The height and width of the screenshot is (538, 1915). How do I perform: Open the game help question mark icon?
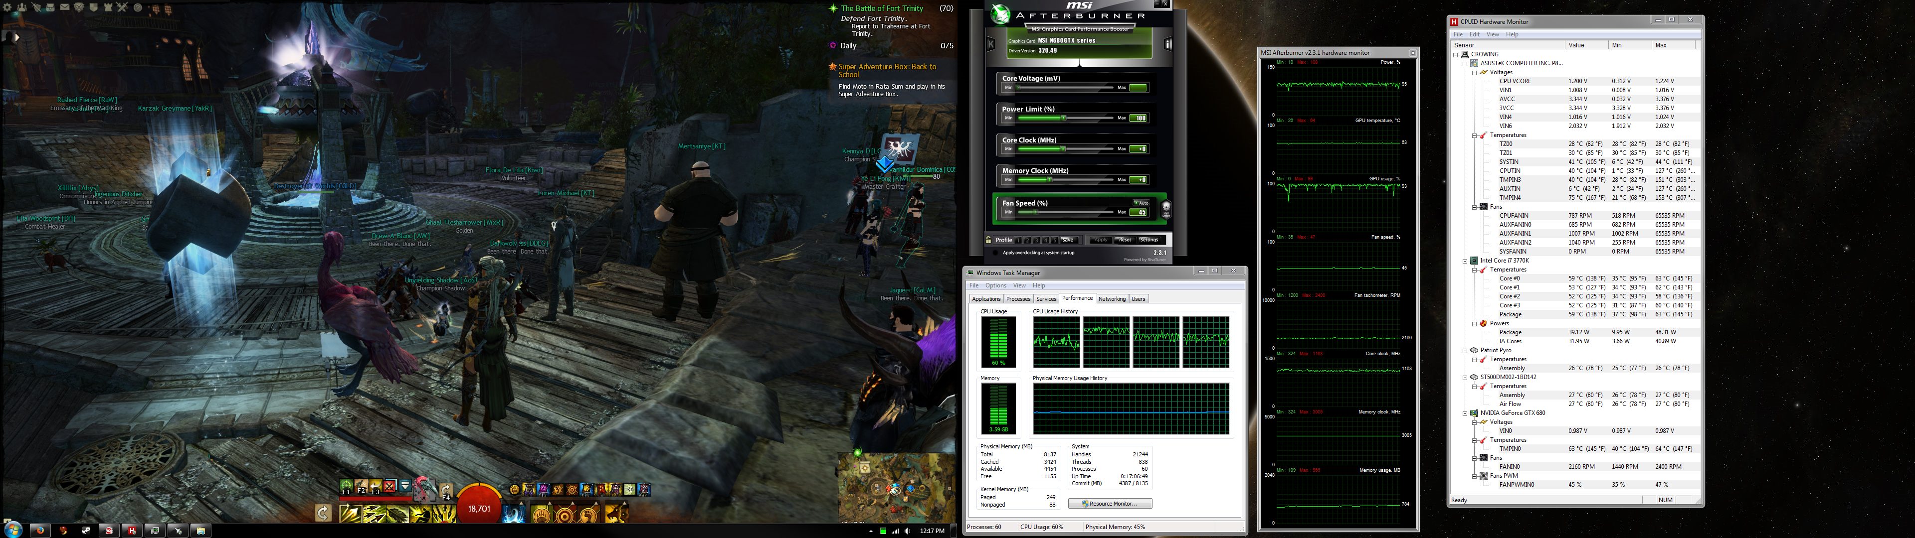tap(138, 7)
